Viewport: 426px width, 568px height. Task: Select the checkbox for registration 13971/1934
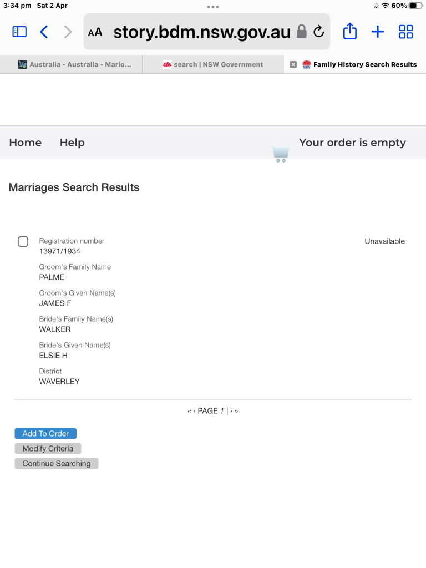tap(23, 241)
